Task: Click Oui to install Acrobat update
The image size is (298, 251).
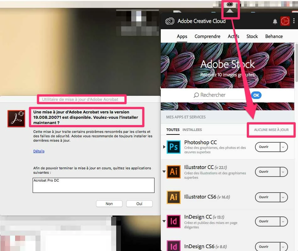Action: tap(139, 204)
